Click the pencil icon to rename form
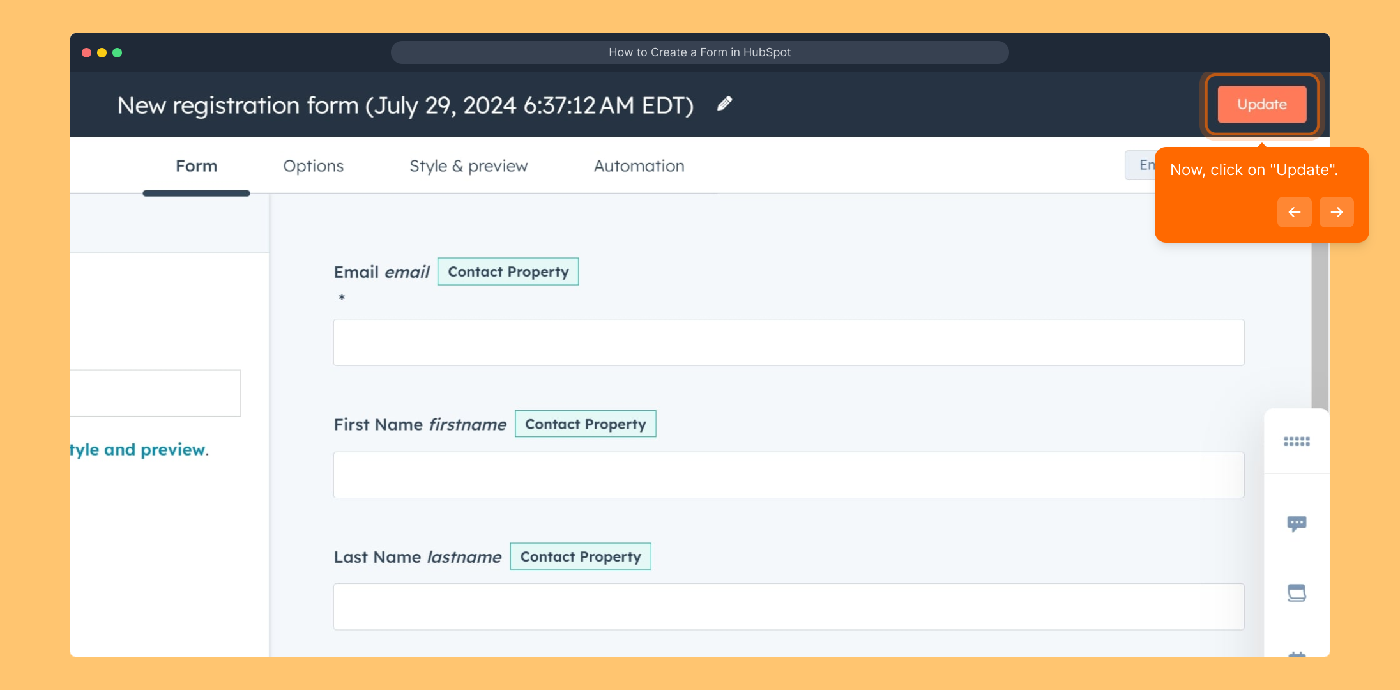The height and width of the screenshot is (690, 1400). (724, 103)
